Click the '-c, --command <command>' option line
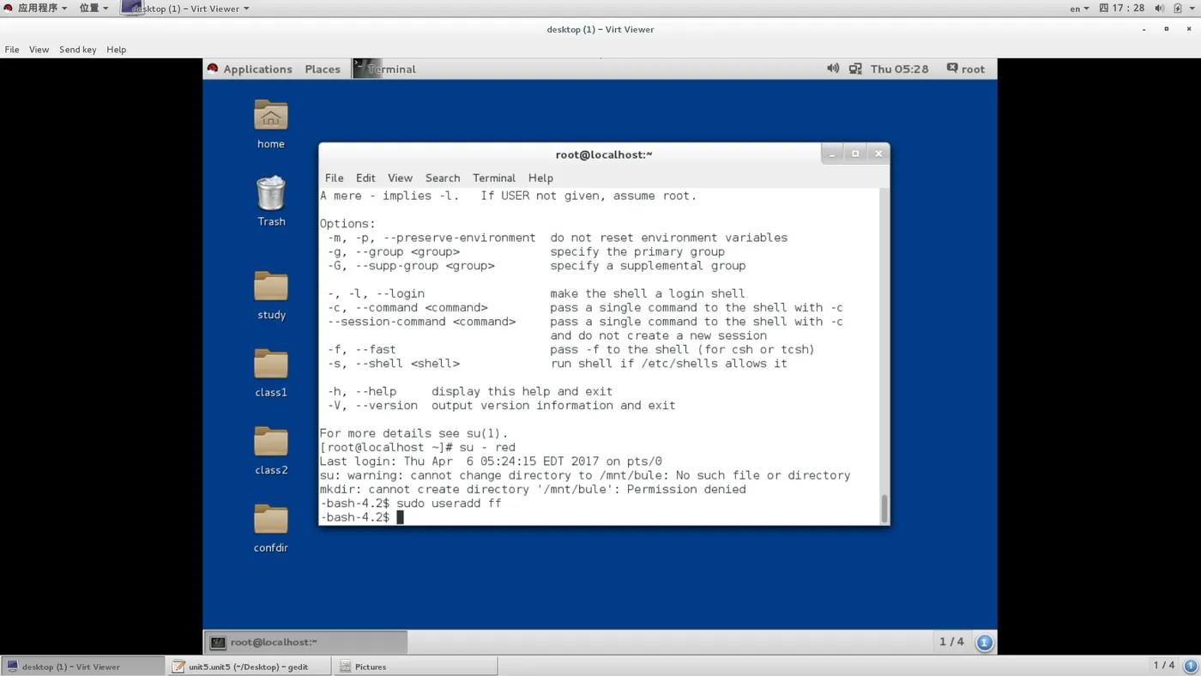The width and height of the screenshot is (1201, 676). click(585, 307)
